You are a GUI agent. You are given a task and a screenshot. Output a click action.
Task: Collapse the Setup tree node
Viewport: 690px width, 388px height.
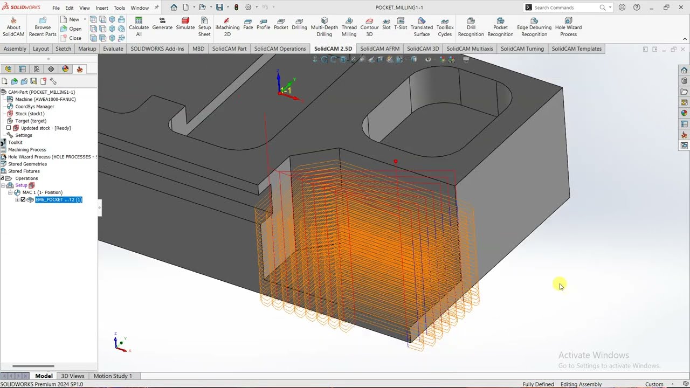[x=3, y=185]
